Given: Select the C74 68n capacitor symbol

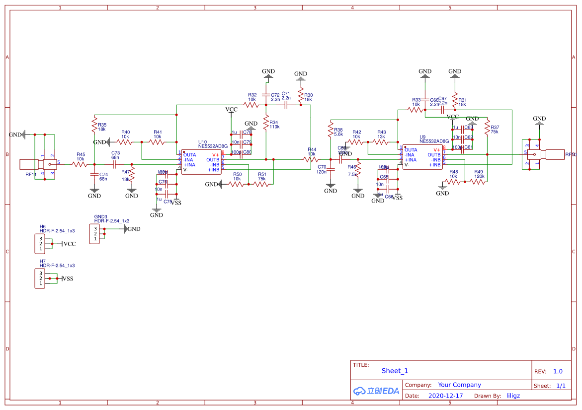Looking at the screenshot, I should tap(94, 174).
